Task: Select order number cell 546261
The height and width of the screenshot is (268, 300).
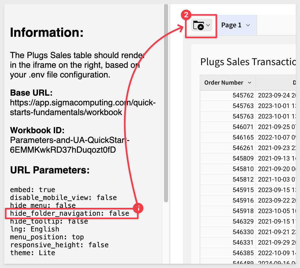Action: point(228,148)
